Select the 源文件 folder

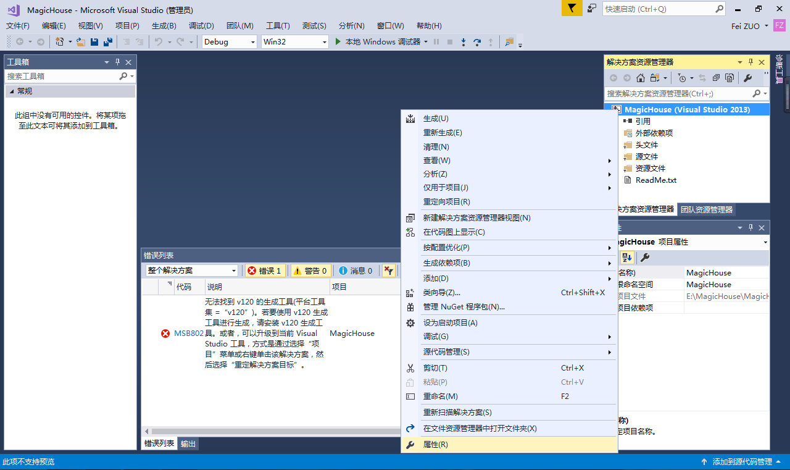click(647, 157)
